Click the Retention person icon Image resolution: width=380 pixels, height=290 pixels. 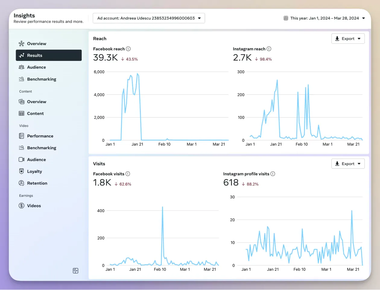point(21,183)
